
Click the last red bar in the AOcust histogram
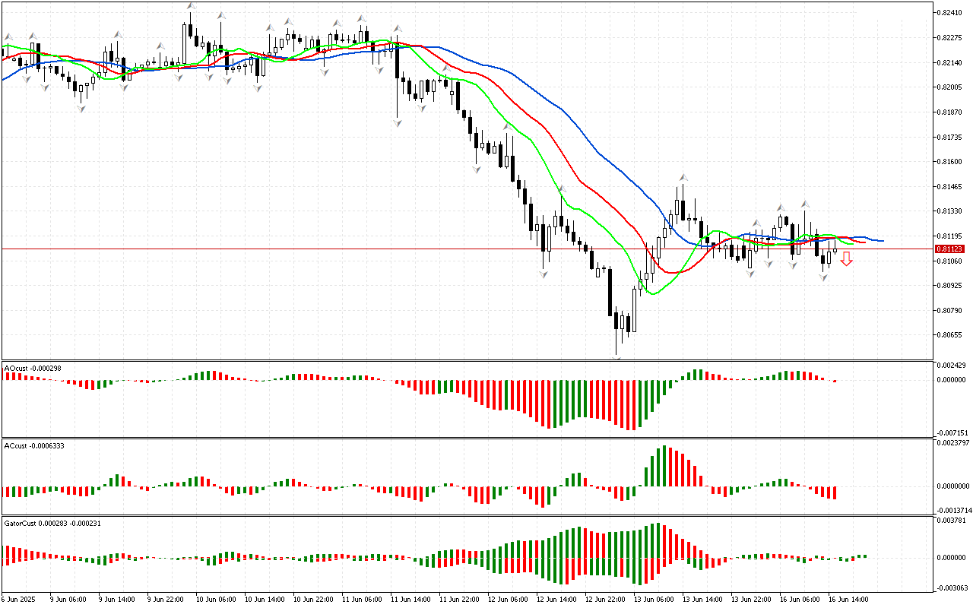point(835,381)
